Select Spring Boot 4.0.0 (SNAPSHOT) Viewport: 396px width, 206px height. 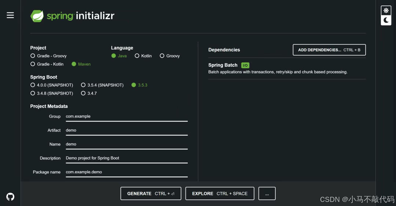52,85
